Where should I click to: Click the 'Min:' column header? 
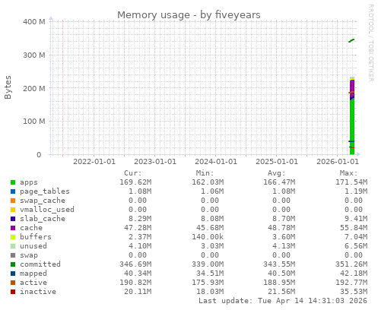[205, 173]
